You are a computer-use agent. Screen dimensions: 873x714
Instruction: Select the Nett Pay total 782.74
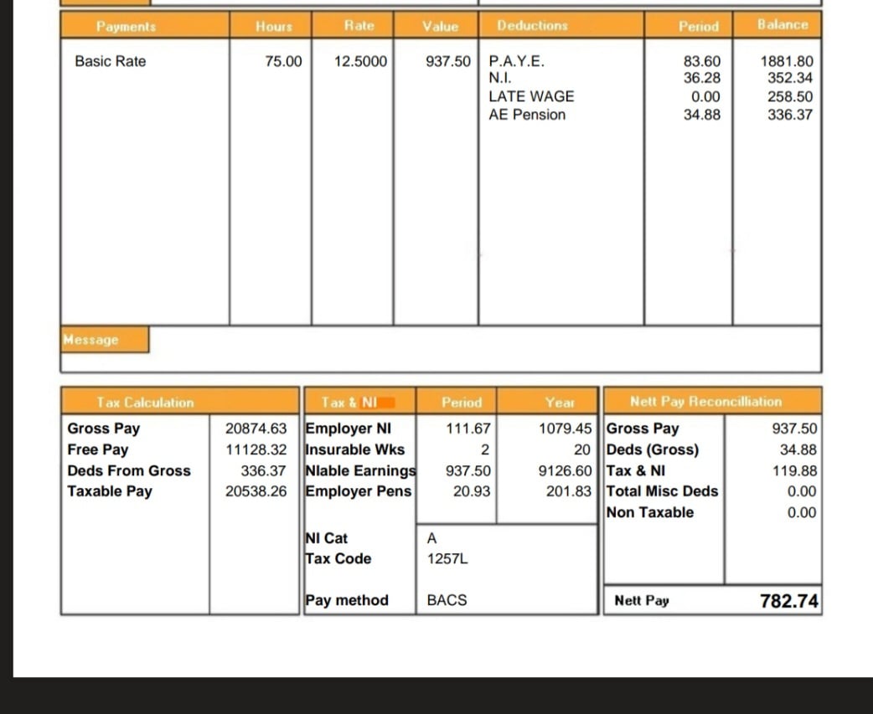point(788,601)
